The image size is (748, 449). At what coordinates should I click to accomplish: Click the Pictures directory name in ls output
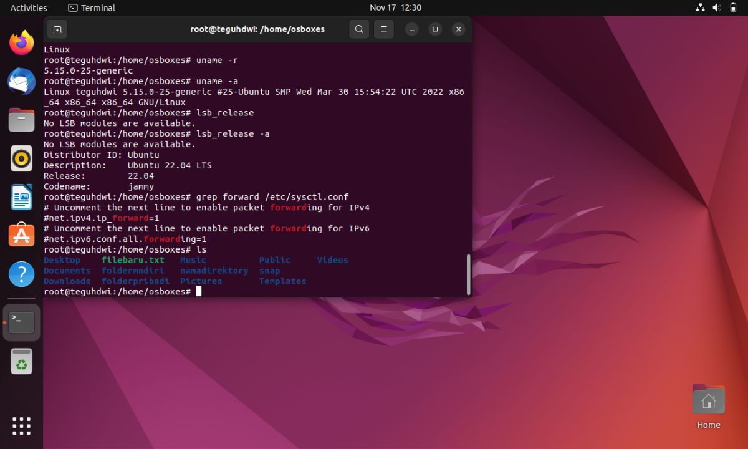coord(201,281)
